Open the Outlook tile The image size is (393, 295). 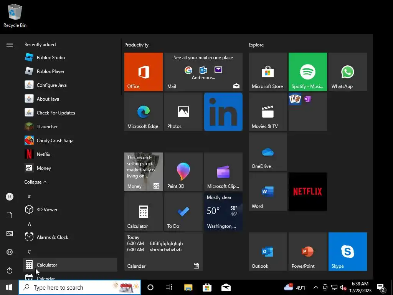point(268,252)
